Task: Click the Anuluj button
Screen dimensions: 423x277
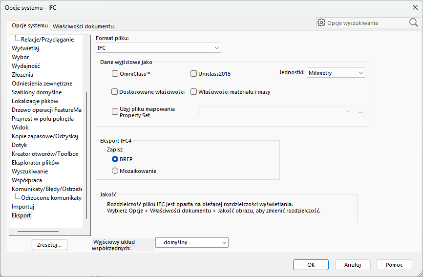Action: pos(352,265)
